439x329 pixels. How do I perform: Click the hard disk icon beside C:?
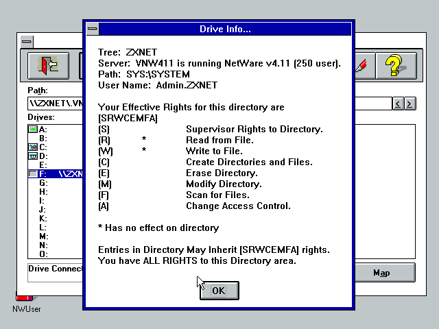[x=33, y=147]
